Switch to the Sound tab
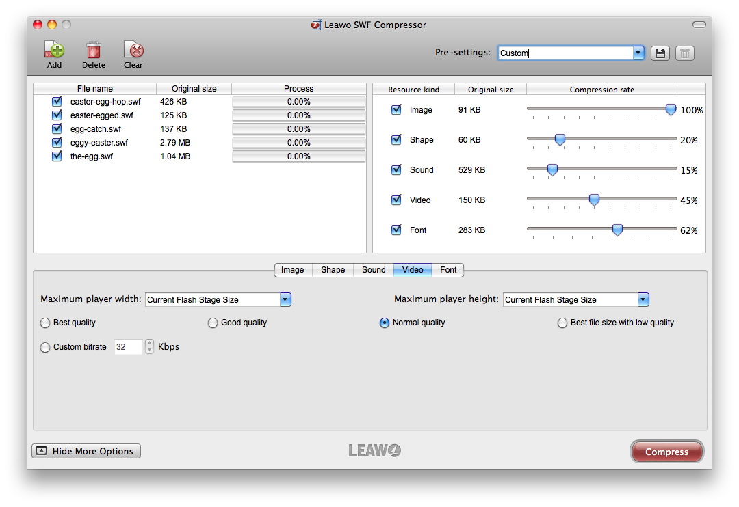The image size is (739, 507). [374, 270]
